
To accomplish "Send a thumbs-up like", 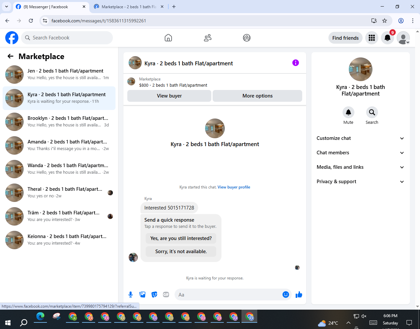I will tap(299, 295).
